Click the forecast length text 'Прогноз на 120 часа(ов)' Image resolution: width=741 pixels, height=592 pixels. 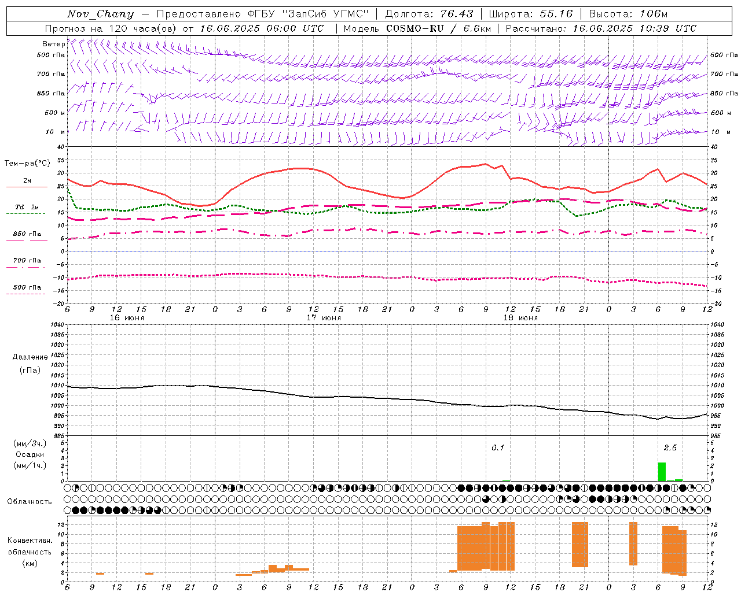coord(110,28)
